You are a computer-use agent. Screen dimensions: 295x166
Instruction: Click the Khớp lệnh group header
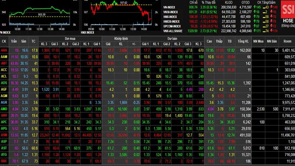121,39
